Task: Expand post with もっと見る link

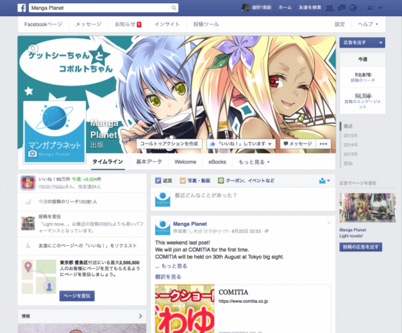Action: point(174,266)
